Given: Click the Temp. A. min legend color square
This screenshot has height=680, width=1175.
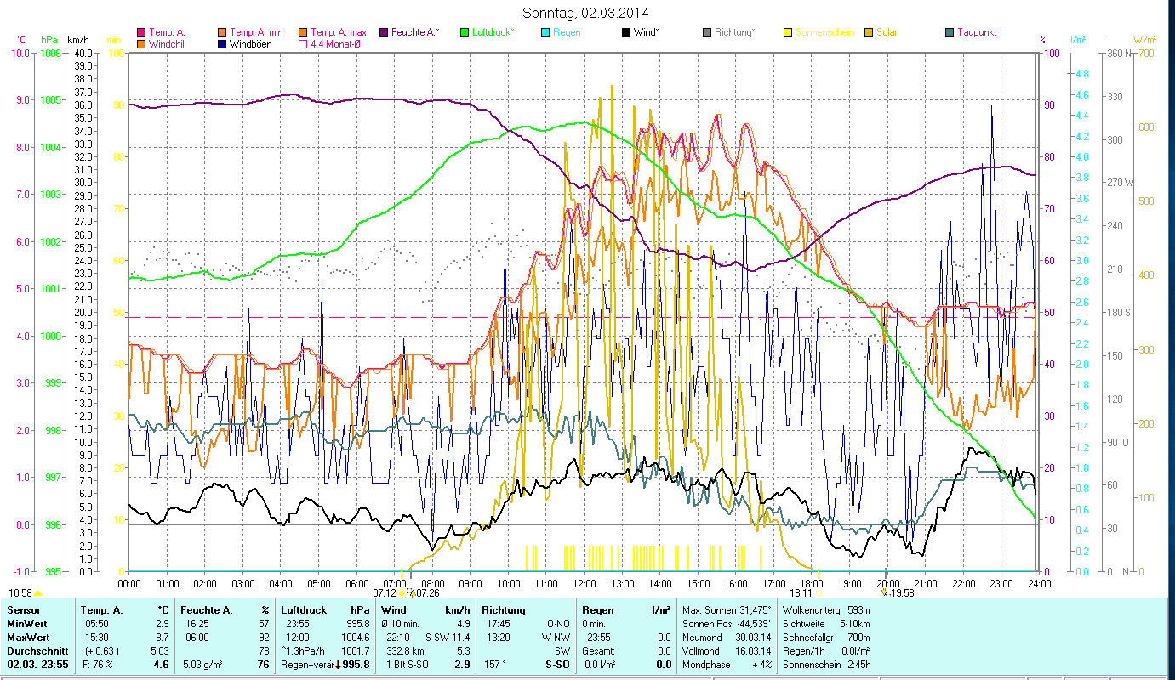Looking at the screenshot, I should (x=223, y=32).
